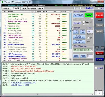Click the red Passp button

tap(99, 53)
